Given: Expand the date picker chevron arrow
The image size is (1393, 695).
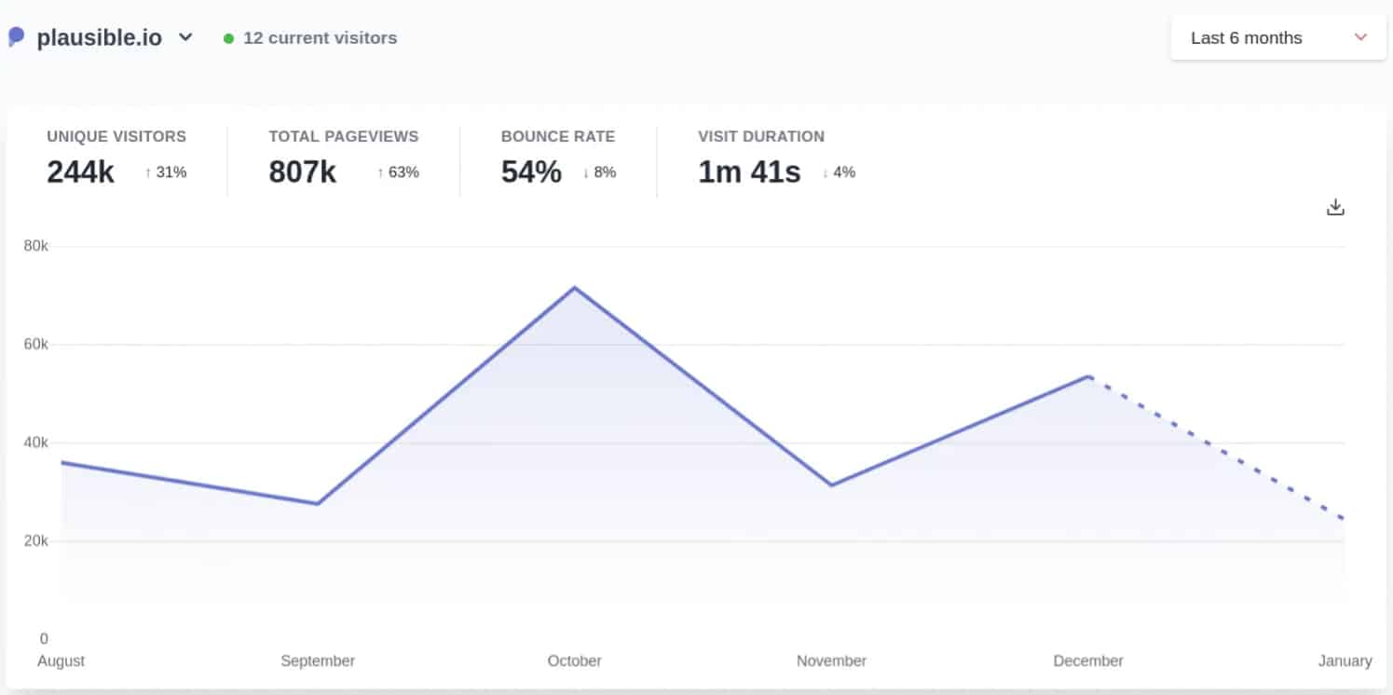Looking at the screenshot, I should 1360,37.
